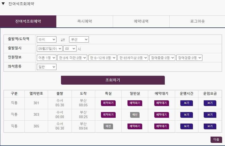Click train number 303 cell
The height and width of the screenshot is (146, 225).
point(36,115)
